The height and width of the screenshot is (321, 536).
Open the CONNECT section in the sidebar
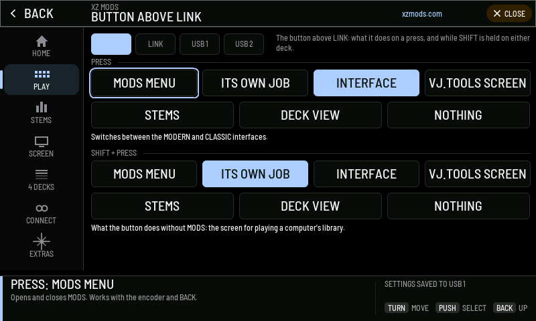click(42, 213)
